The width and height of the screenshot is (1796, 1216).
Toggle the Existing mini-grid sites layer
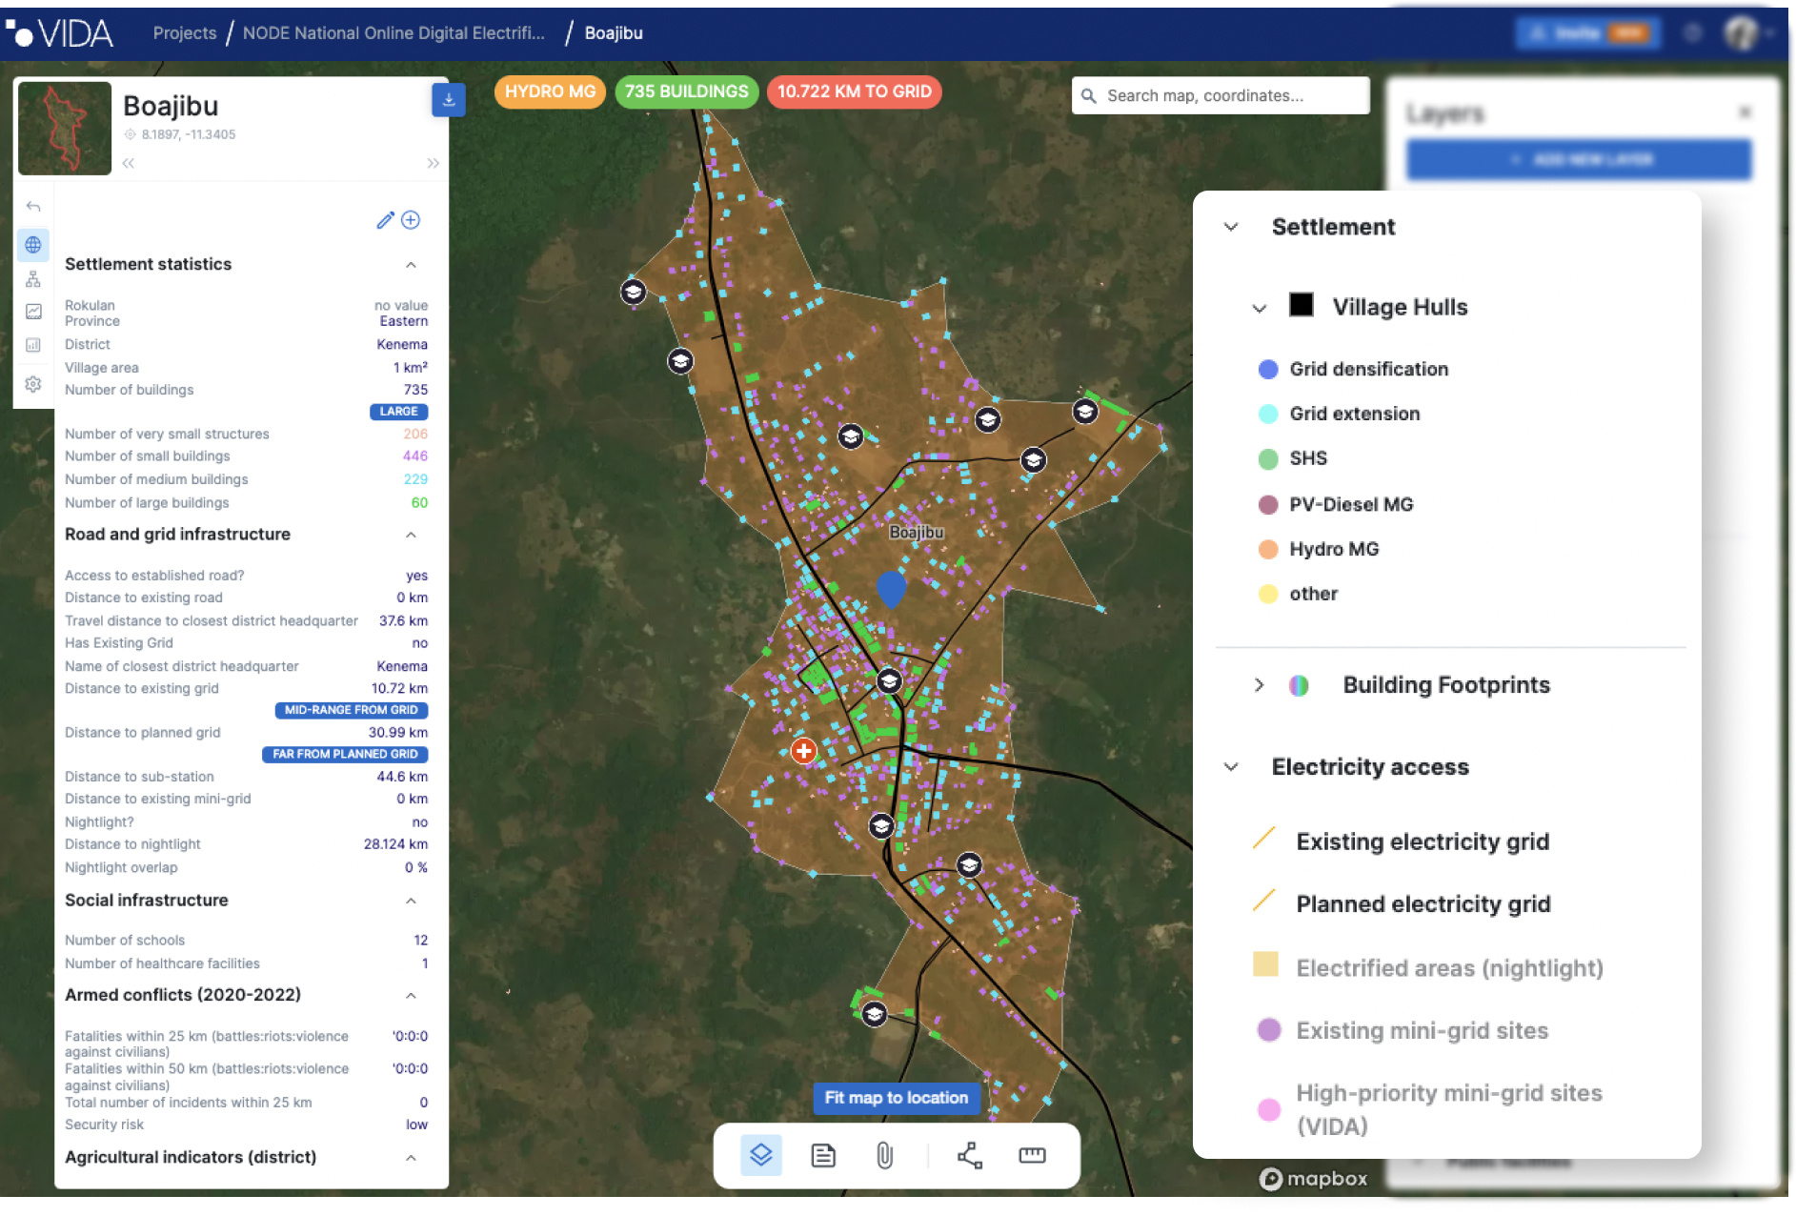click(x=1421, y=1030)
